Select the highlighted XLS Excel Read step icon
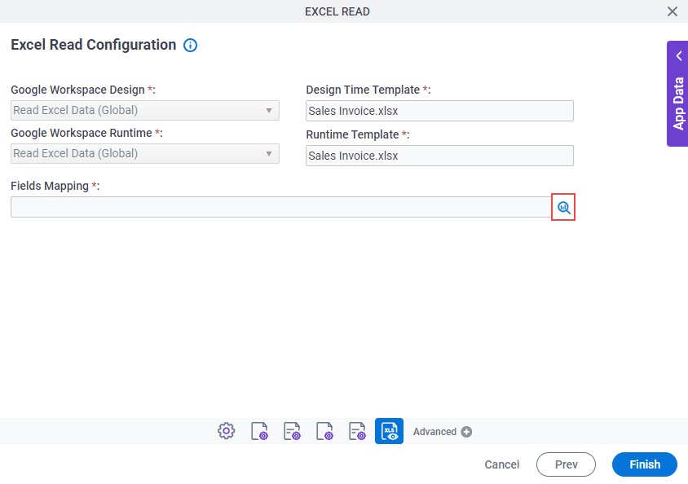688x484 pixels. pyautogui.click(x=389, y=431)
